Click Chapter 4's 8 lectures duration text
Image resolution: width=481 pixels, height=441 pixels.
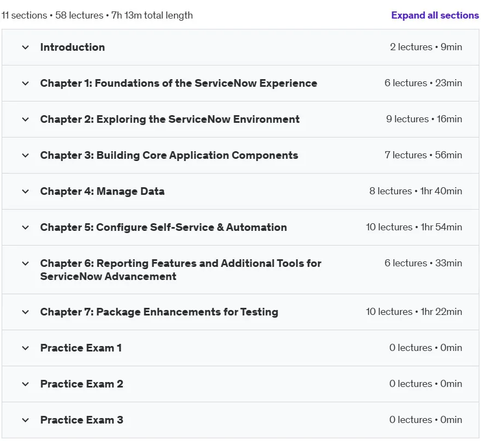point(415,191)
